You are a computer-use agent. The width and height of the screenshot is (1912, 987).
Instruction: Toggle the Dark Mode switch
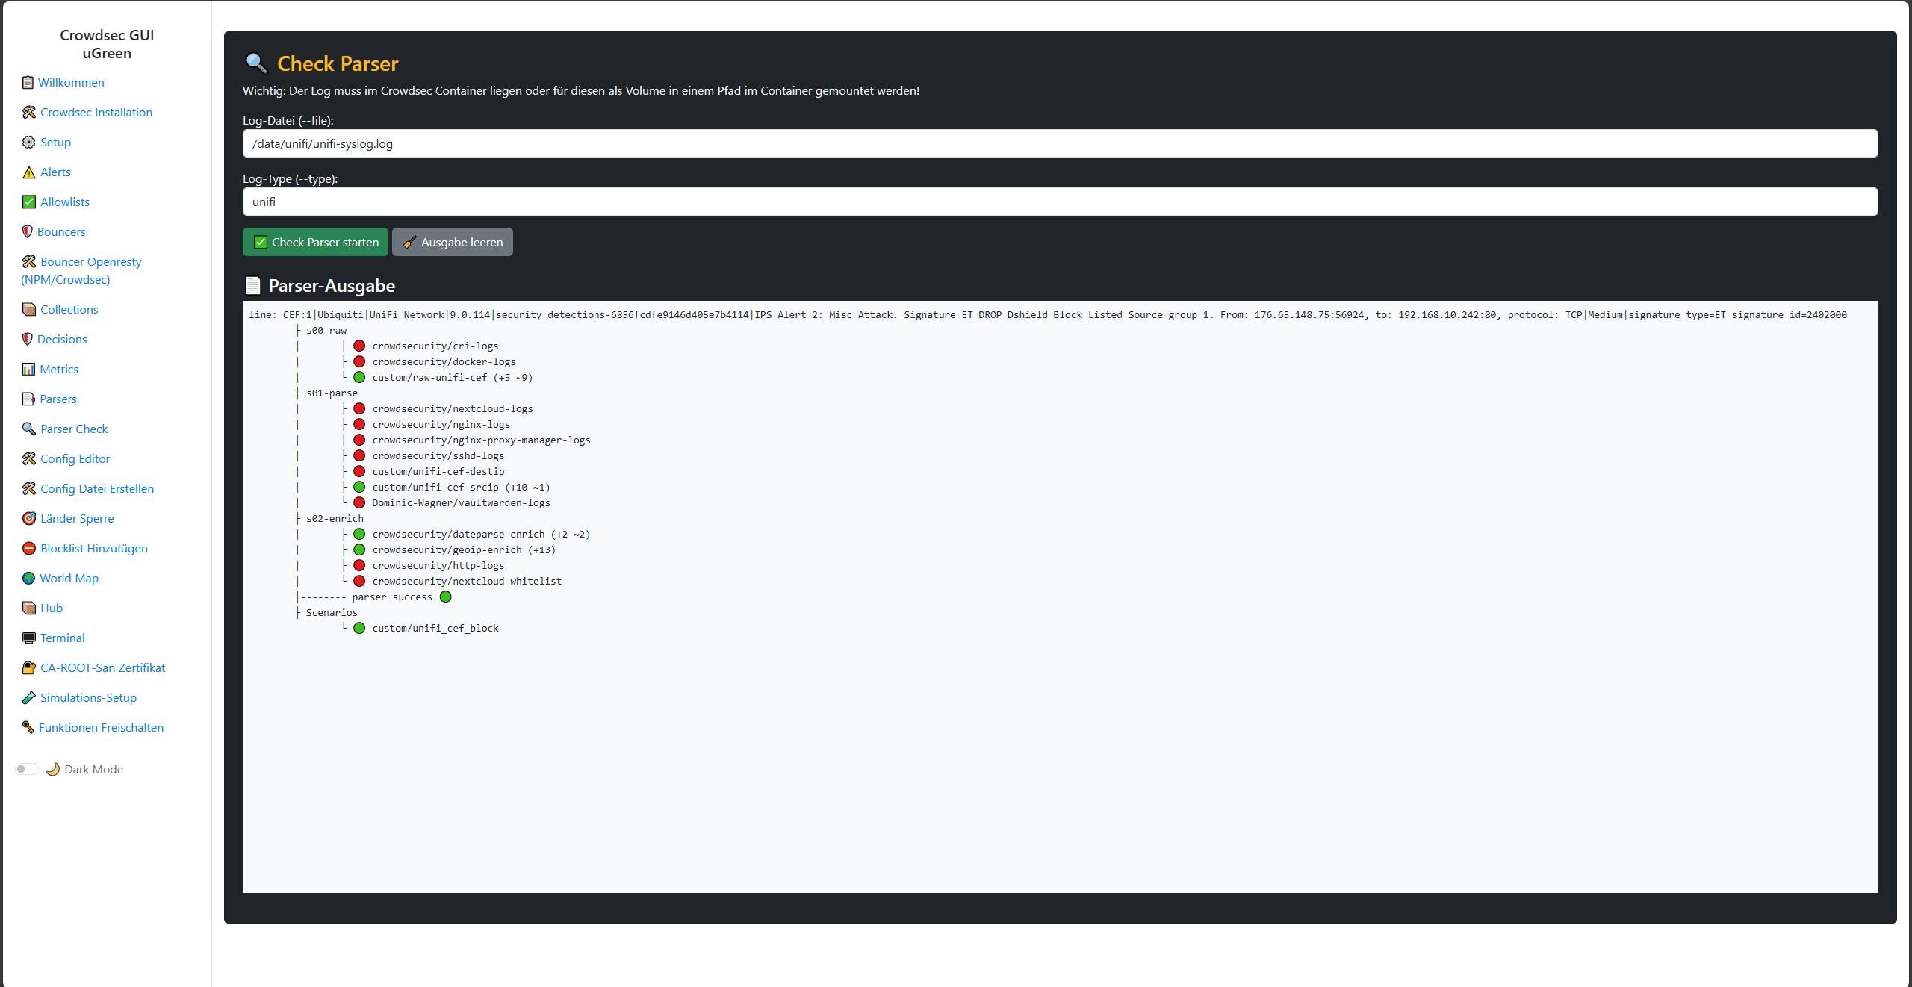click(x=27, y=769)
